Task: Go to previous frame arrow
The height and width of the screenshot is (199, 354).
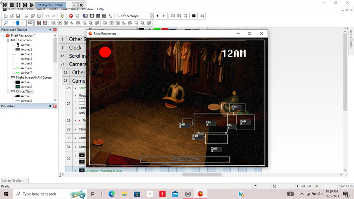Action: pos(158,16)
